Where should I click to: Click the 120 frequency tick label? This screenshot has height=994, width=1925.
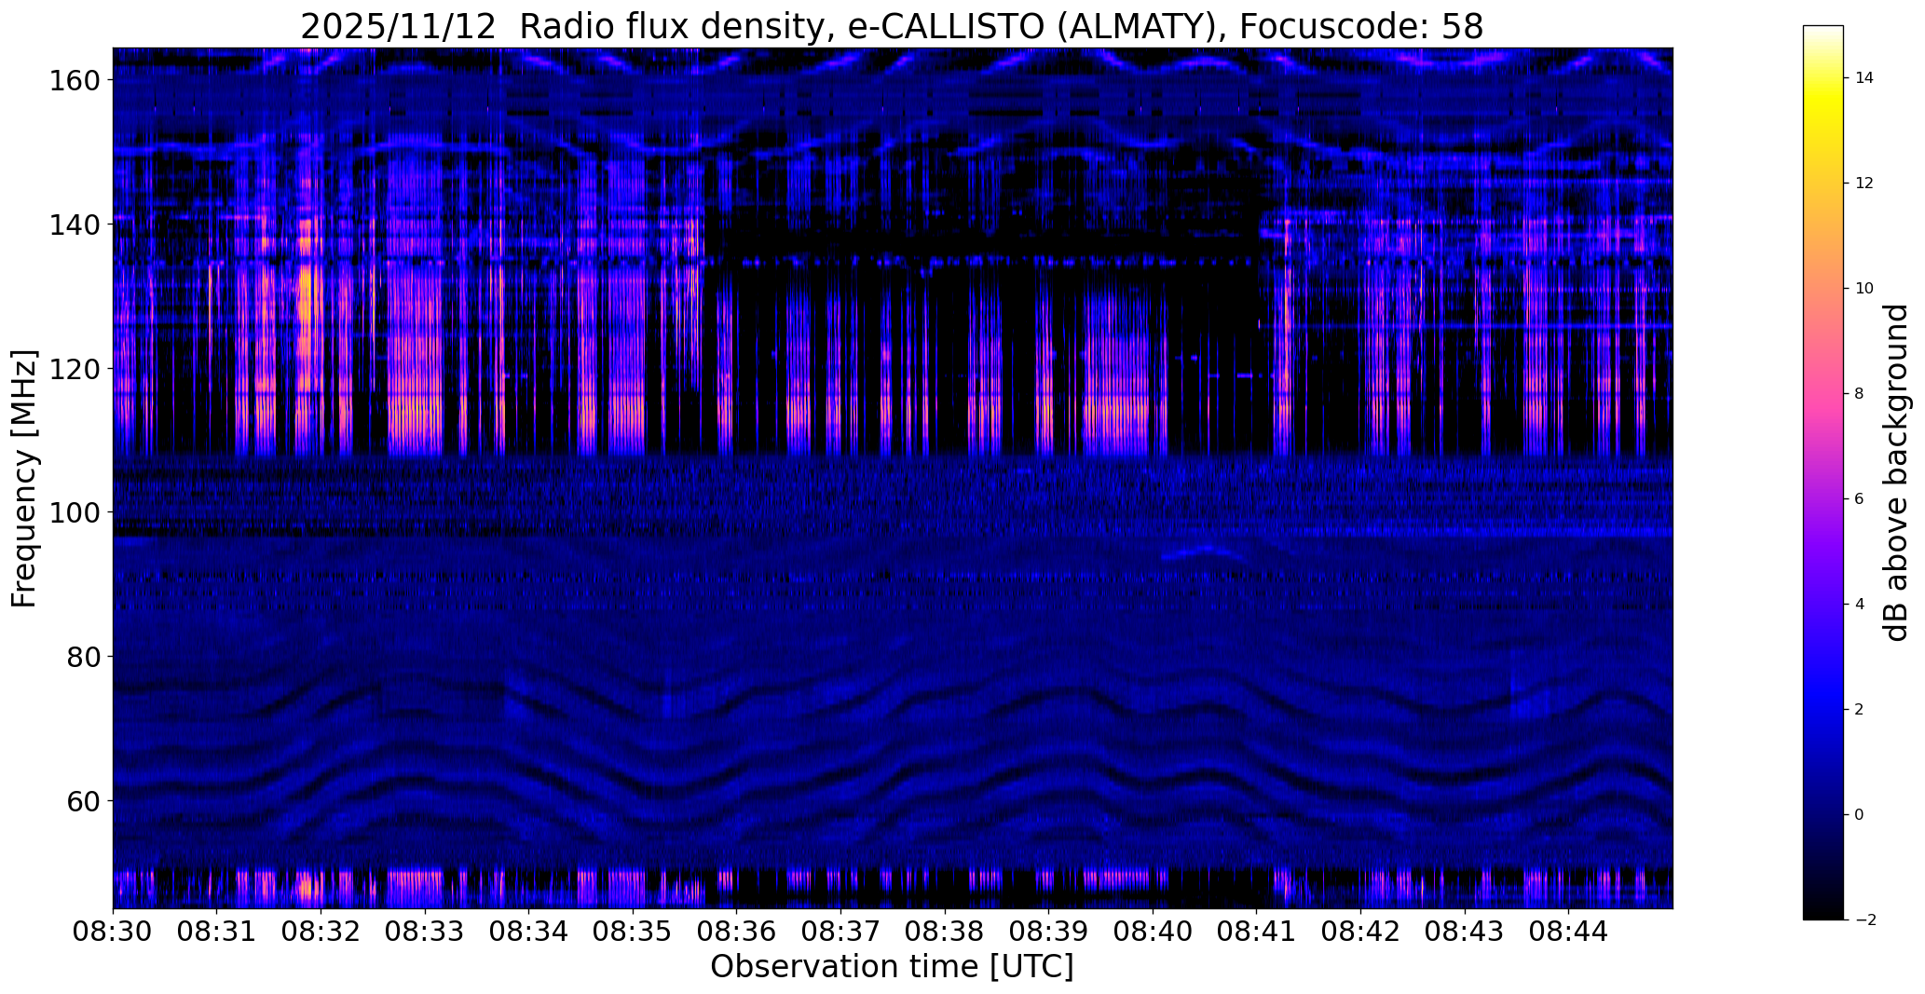74,369
